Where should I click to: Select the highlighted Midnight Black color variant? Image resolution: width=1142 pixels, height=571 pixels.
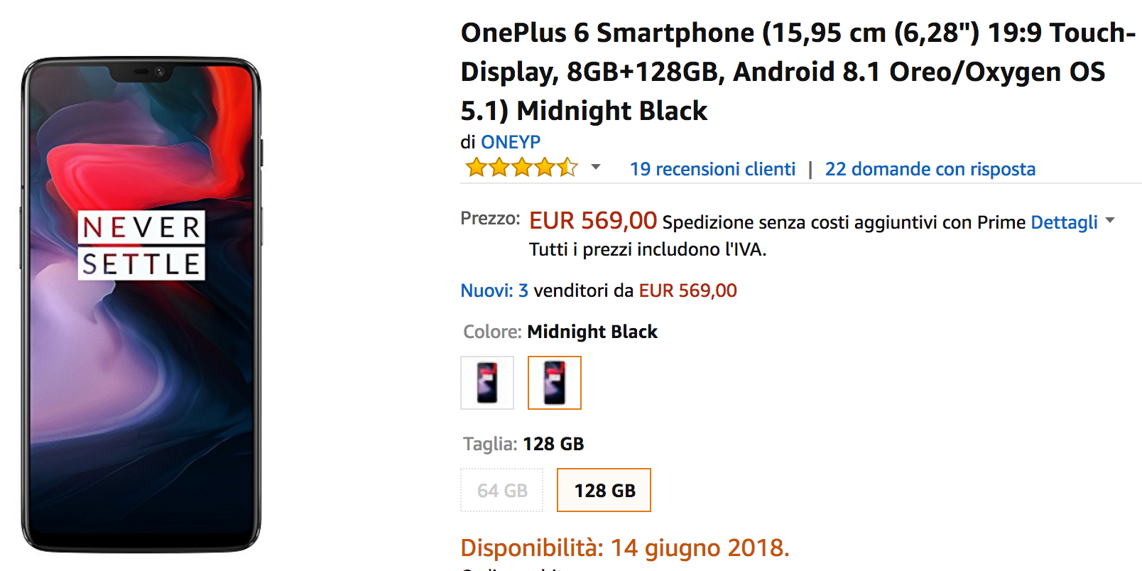click(554, 383)
